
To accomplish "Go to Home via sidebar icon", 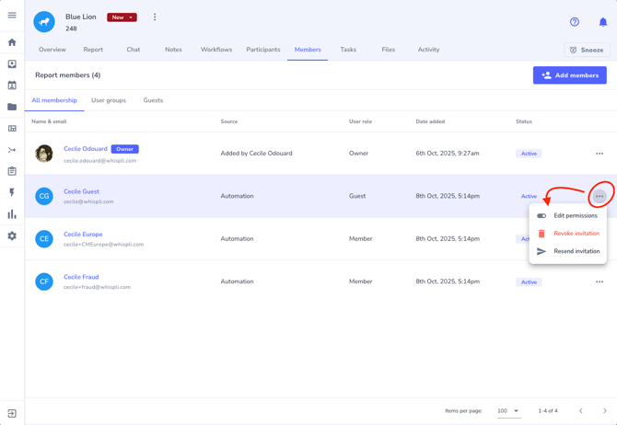I will click(x=12, y=42).
